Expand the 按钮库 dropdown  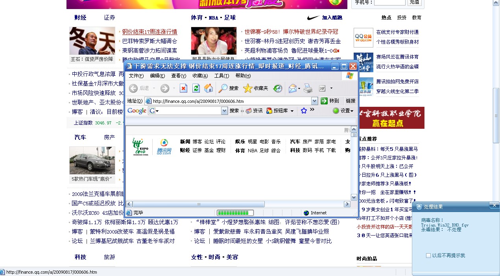pyautogui.click(x=292, y=111)
